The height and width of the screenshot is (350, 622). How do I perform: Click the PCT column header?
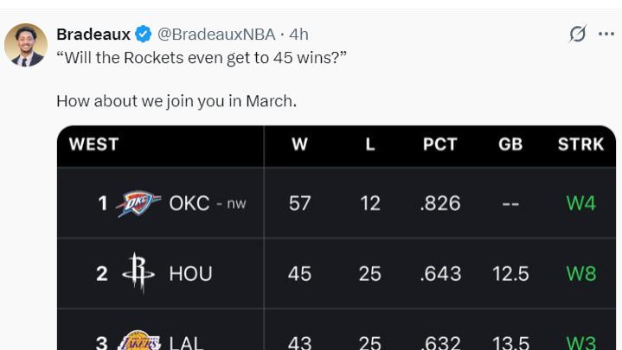tap(440, 144)
